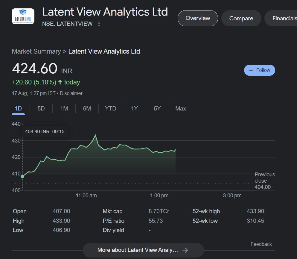Open the three-dot menu beside NSE: LATENTVIEW

pyautogui.click(x=99, y=24)
